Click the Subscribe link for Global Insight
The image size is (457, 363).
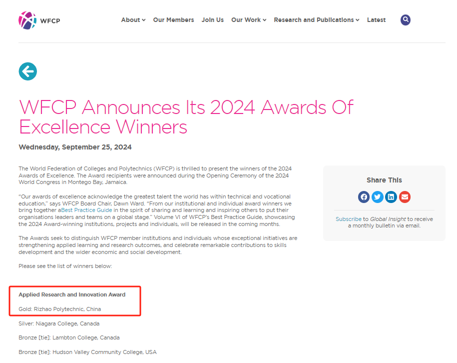click(348, 219)
